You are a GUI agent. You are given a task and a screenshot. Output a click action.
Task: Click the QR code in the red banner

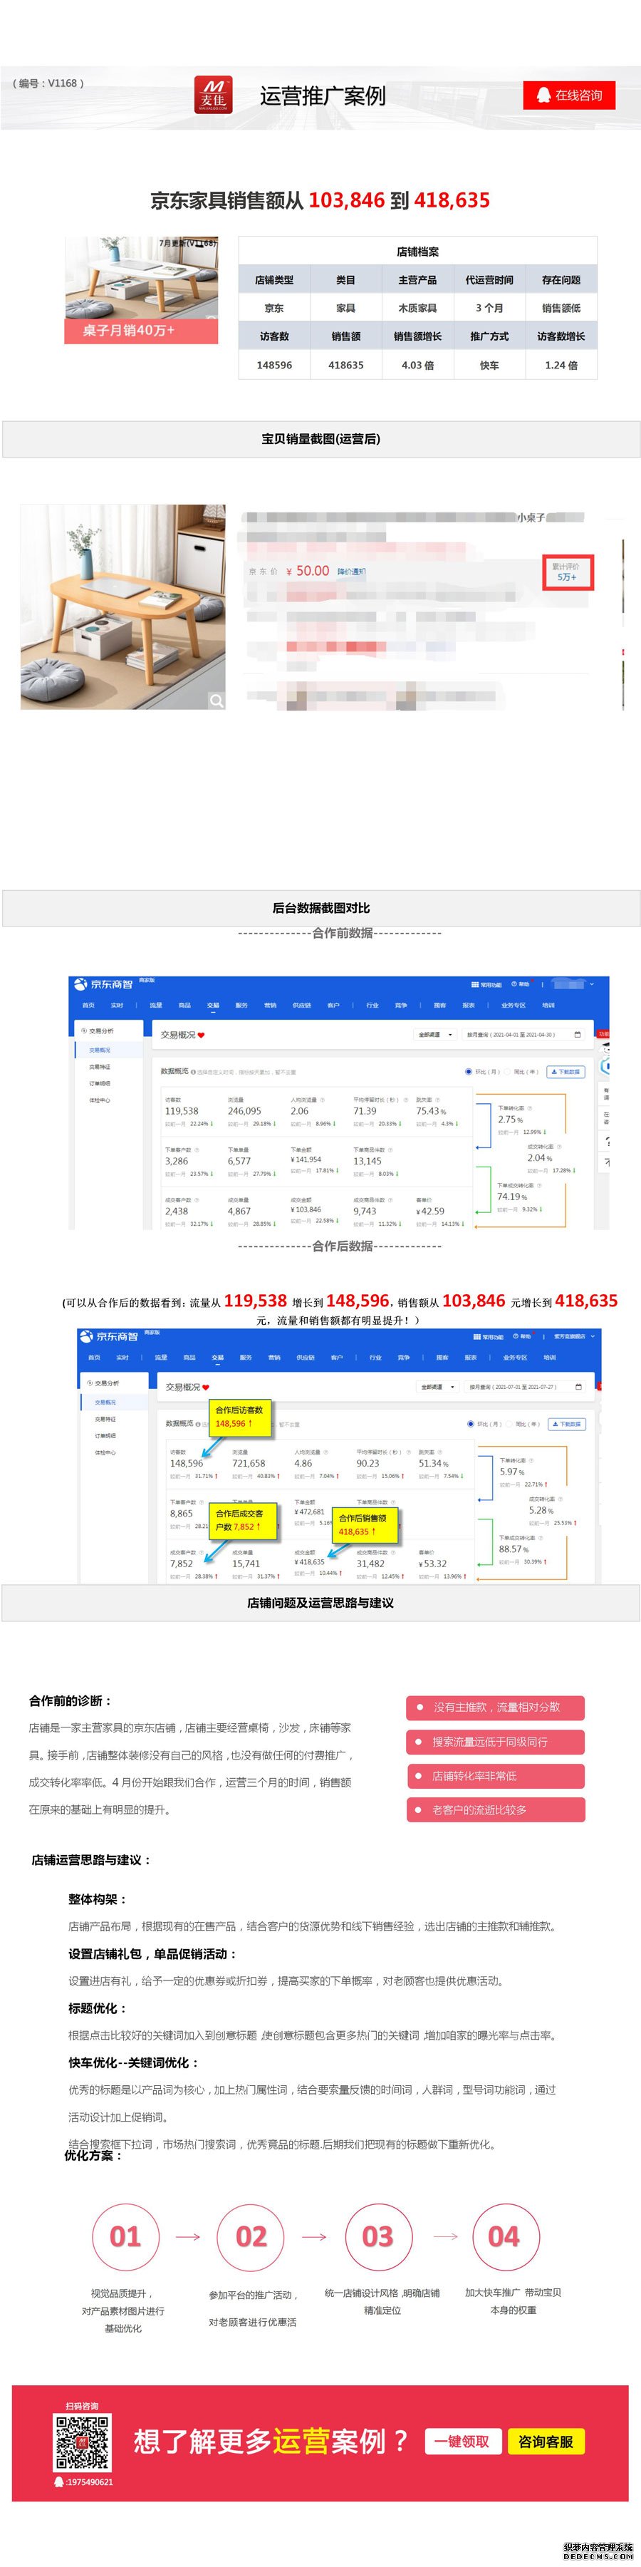tap(82, 2444)
